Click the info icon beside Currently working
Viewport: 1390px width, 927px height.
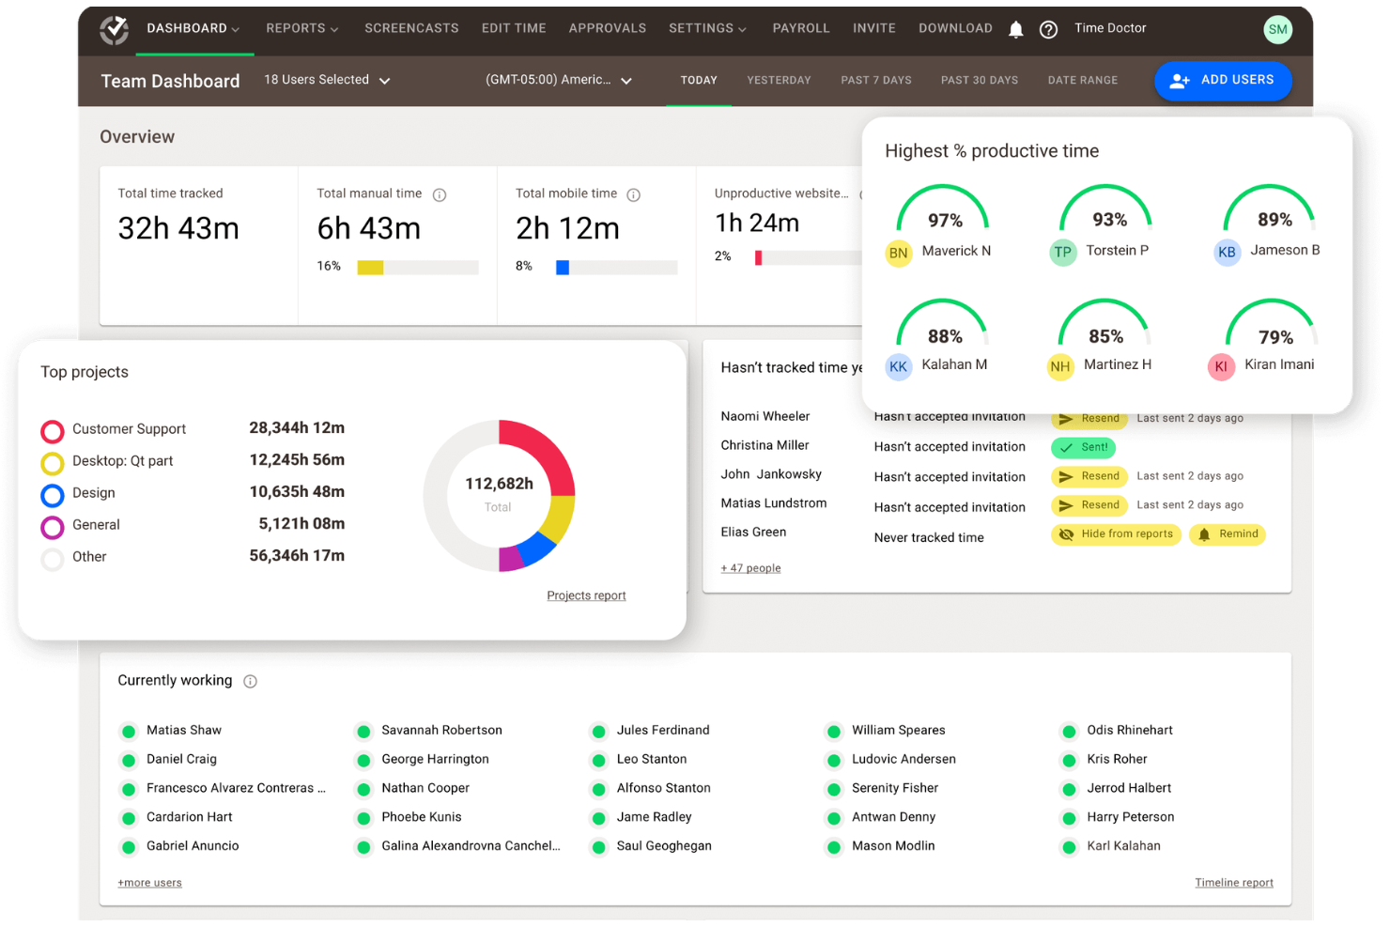[250, 681]
